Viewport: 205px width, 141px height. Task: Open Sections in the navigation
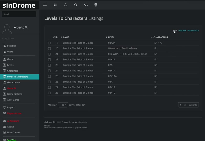[x=11, y=46]
